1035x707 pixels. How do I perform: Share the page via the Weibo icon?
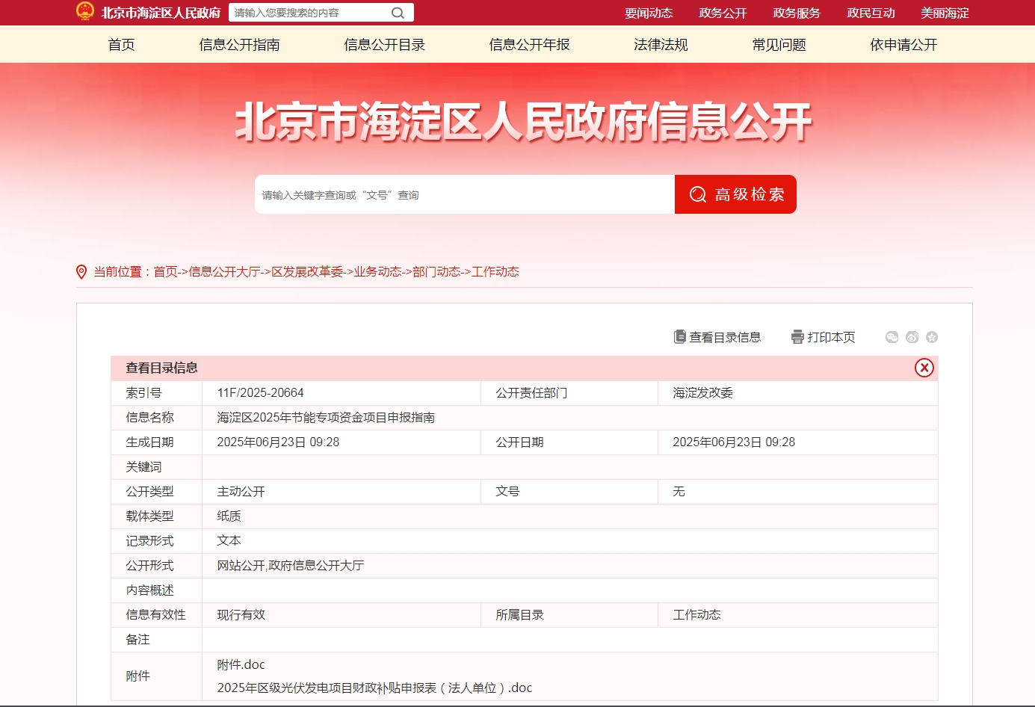[x=911, y=337]
